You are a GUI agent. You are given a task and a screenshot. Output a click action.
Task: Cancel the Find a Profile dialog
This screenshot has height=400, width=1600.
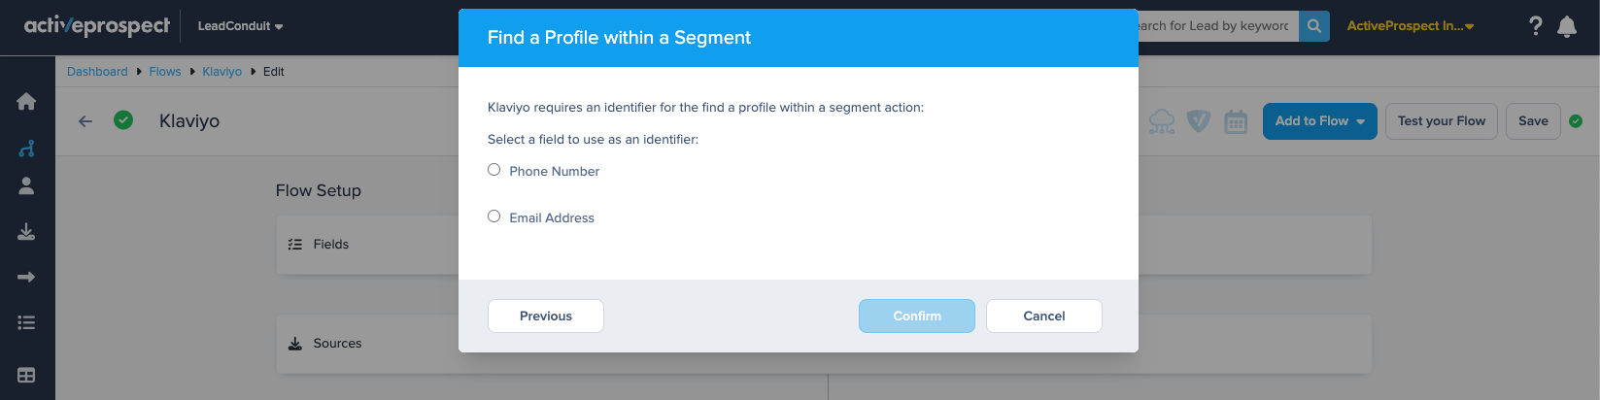click(x=1043, y=316)
